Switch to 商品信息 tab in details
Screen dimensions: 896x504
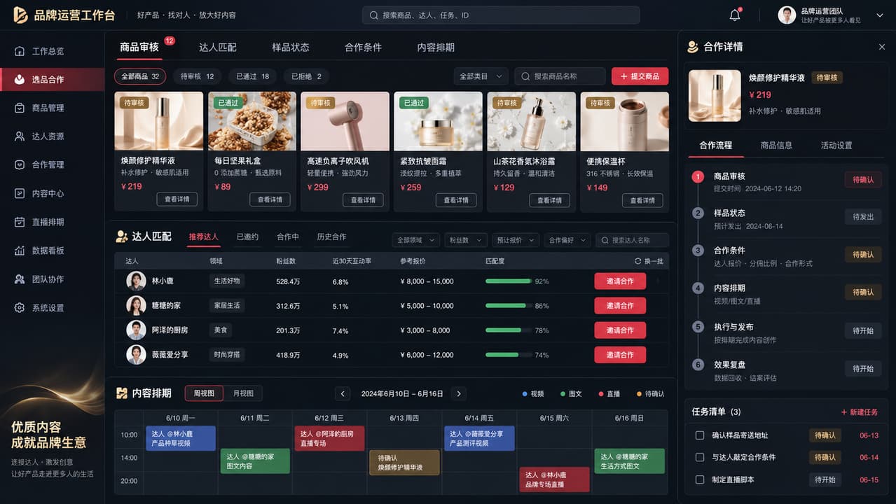pos(776,146)
